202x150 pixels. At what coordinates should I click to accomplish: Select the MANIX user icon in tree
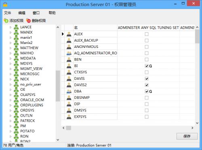coord(16,32)
